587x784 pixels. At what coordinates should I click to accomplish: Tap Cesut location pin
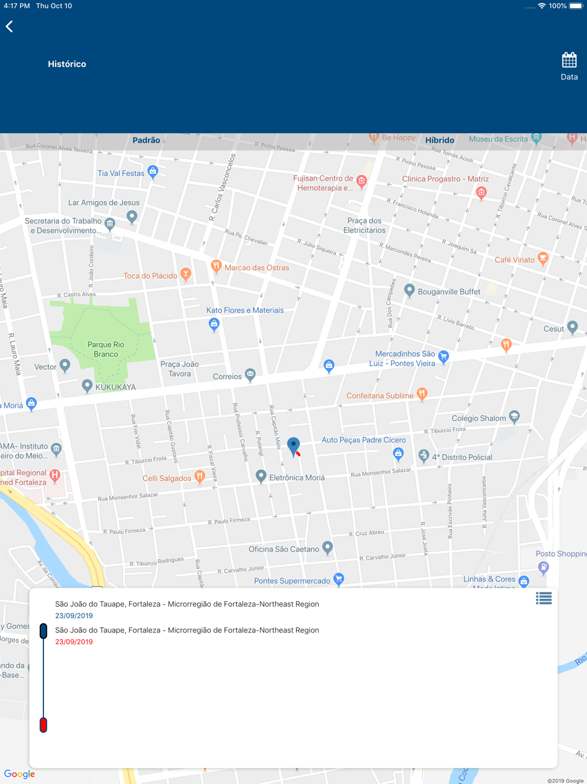(x=573, y=328)
